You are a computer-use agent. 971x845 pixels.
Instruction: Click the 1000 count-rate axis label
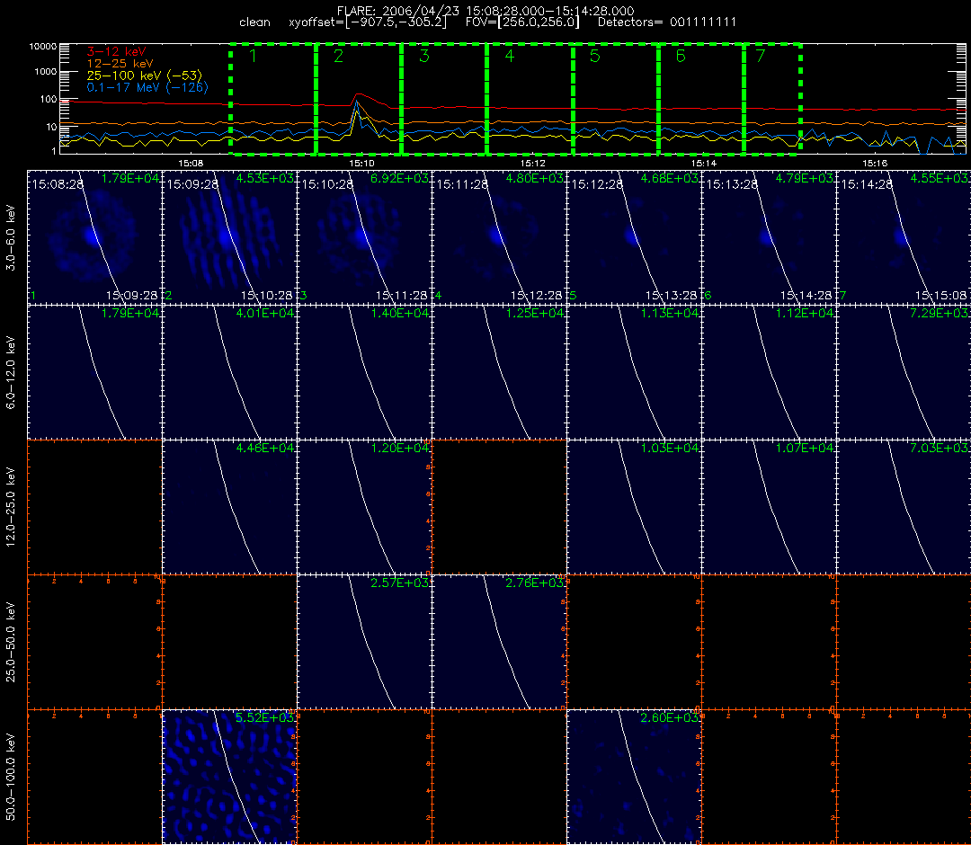coord(45,72)
